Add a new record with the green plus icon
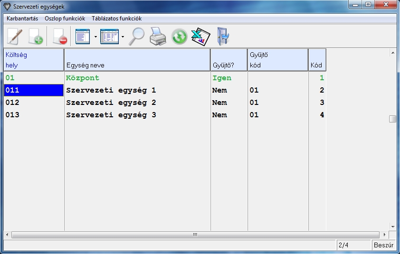This screenshot has height=254, width=400. [x=36, y=37]
